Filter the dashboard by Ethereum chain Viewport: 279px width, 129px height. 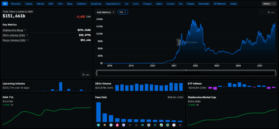click(16, 4)
